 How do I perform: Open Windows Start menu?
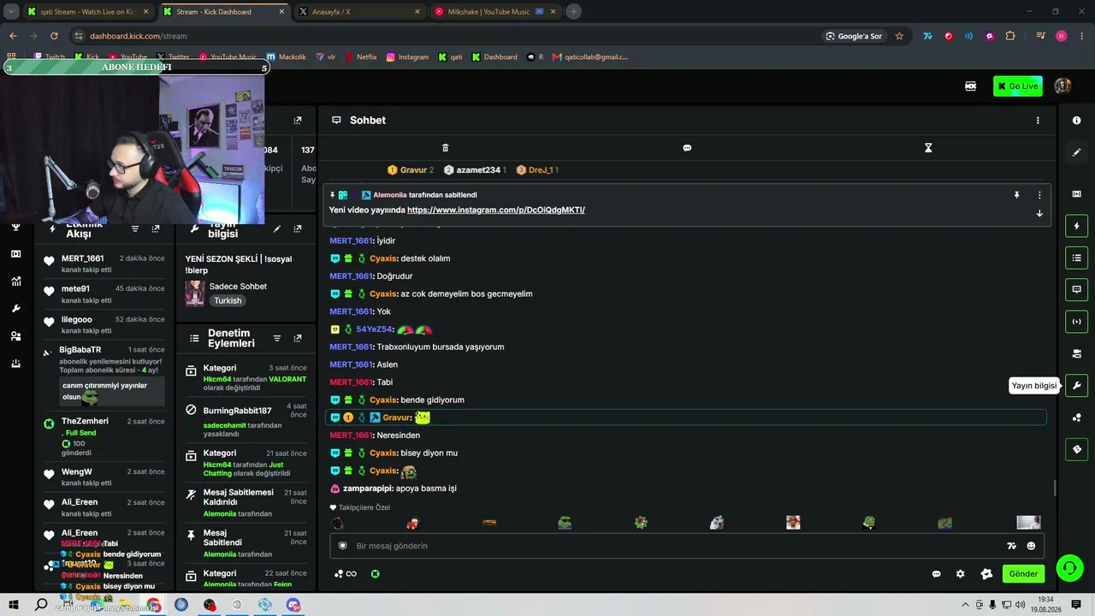point(14,605)
